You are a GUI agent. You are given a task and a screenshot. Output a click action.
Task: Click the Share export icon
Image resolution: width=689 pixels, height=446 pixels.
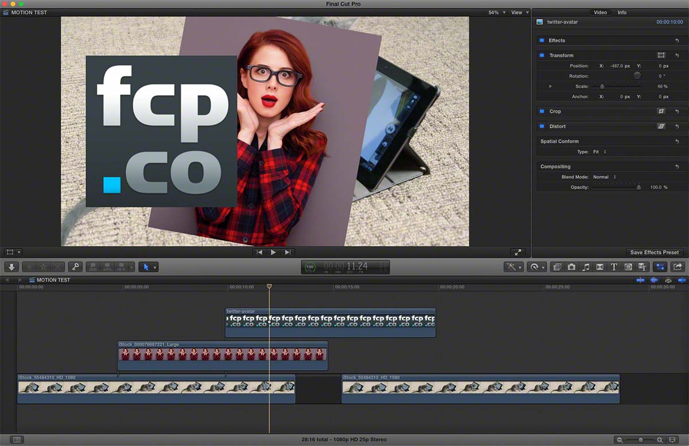pos(678,267)
